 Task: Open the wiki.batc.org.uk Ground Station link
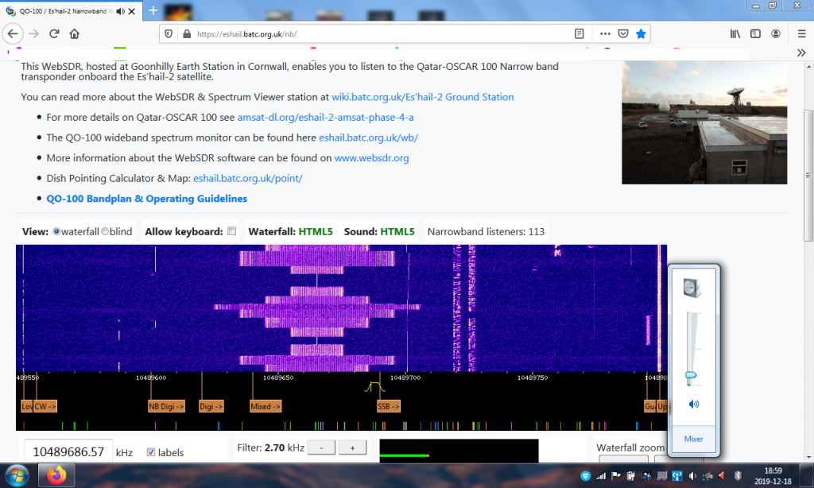pyautogui.click(x=423, y=97)
